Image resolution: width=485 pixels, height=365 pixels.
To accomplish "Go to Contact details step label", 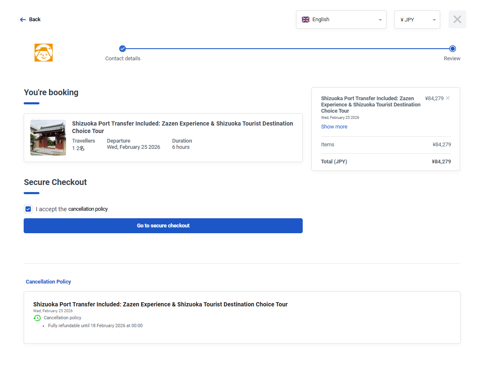I will coord(122,59).
